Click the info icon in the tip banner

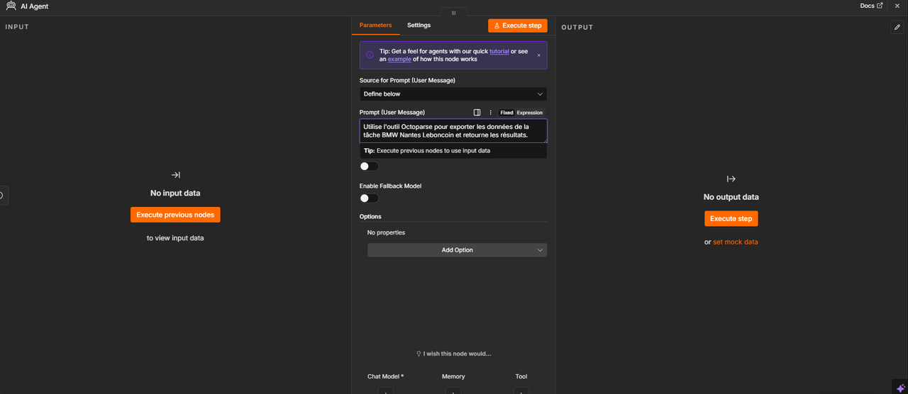[x=370, y=55]
